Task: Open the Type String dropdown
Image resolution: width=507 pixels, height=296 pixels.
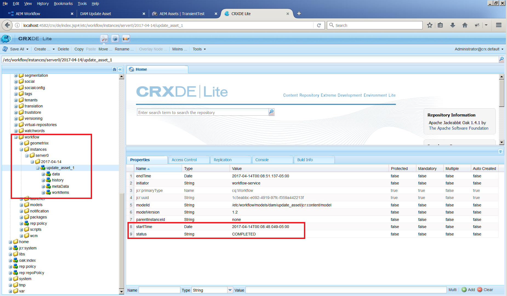Action: coord(230,290)
